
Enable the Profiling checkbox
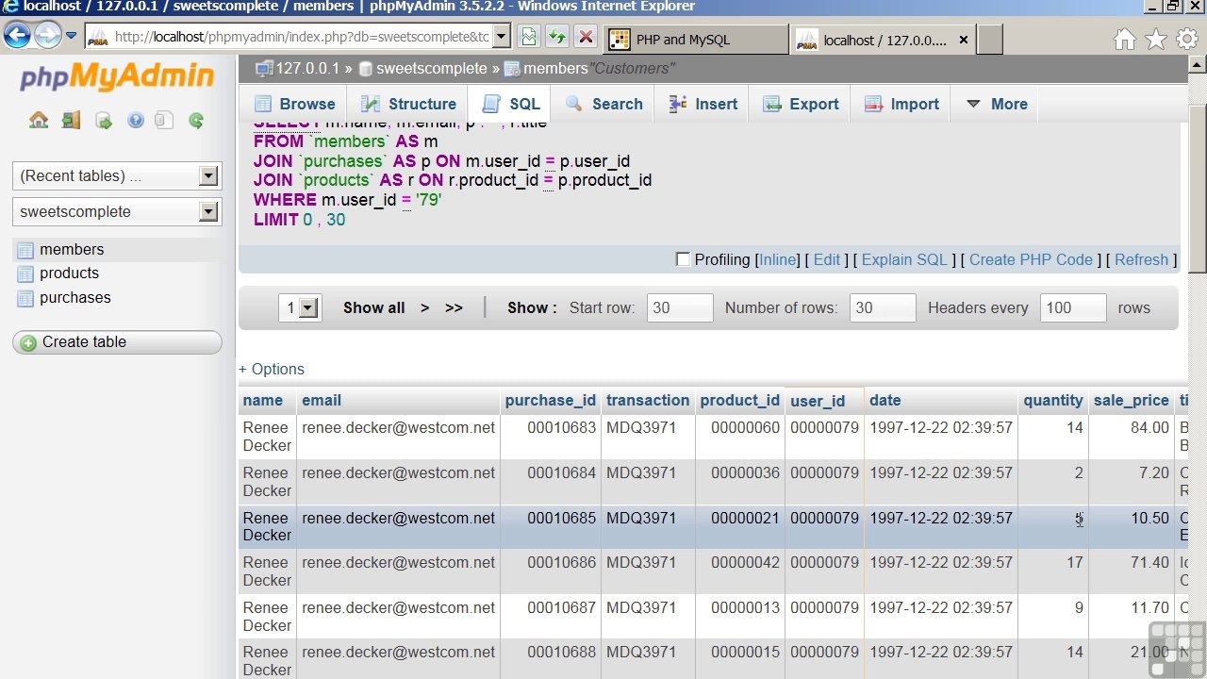684,259
